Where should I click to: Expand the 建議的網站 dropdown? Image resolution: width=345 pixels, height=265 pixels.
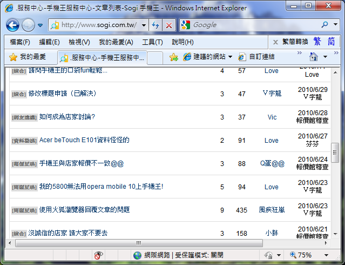point(230,57)
